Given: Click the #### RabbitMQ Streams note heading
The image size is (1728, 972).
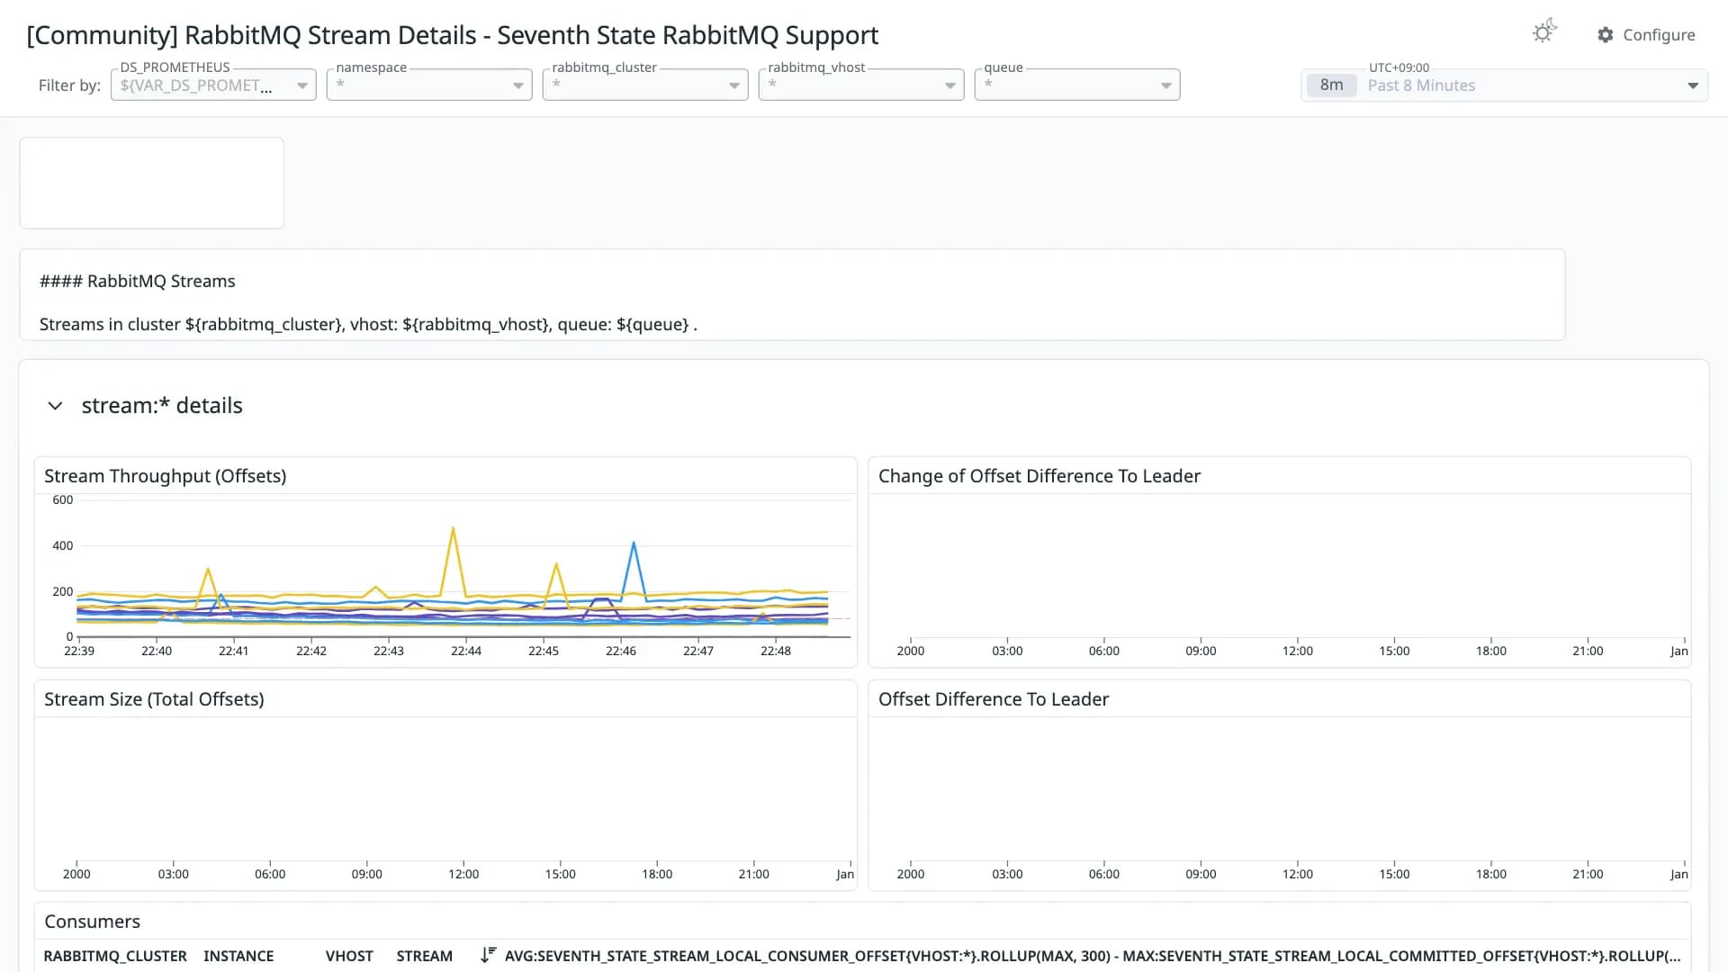Looking at the screenshot, I should 138,282.
